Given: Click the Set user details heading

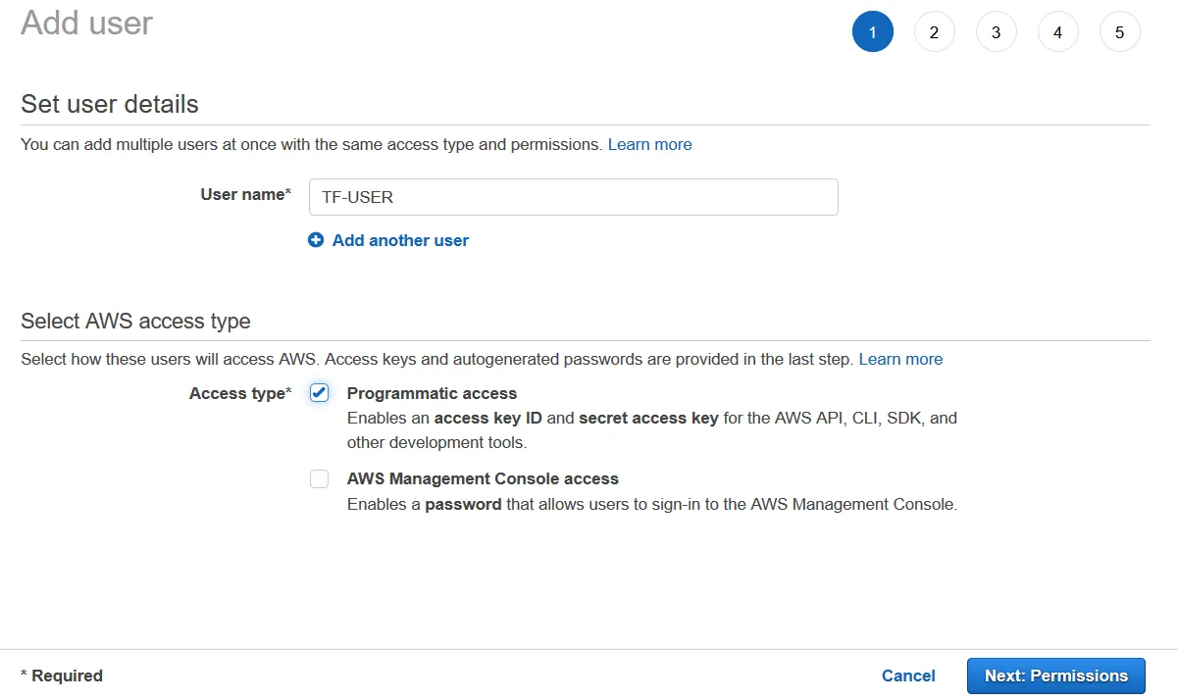Looking at the screenshot, I should (x=110, y=104).
